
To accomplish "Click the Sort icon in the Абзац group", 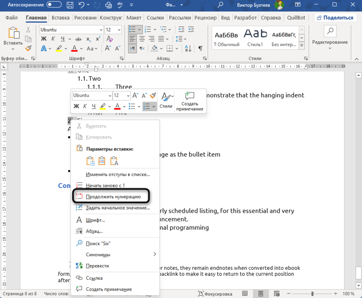I will pyautogui.click(x=188, y=48).
